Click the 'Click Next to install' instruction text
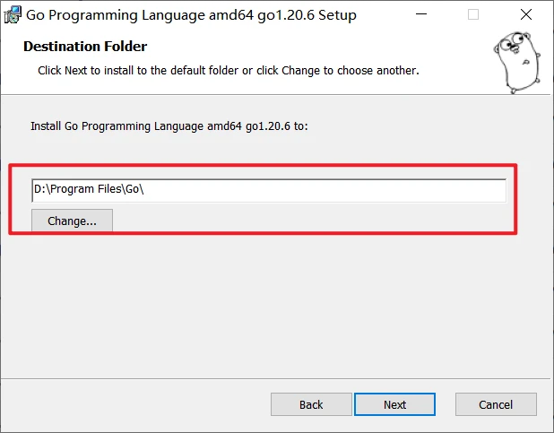The height and width of the screenshot is (433, 554). point(229,71)
